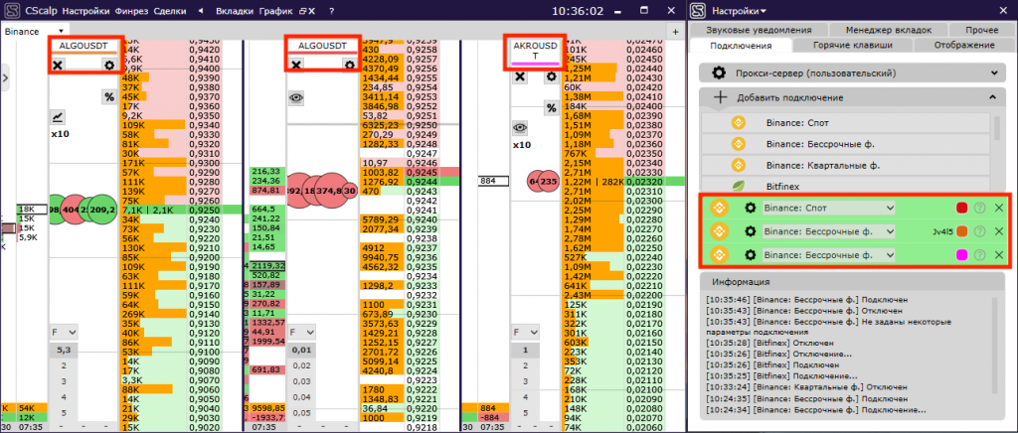Select volume 5,3 in first ALGOUSDT book
Viewport: 1018px width, 433px height.
coord(64,350)
